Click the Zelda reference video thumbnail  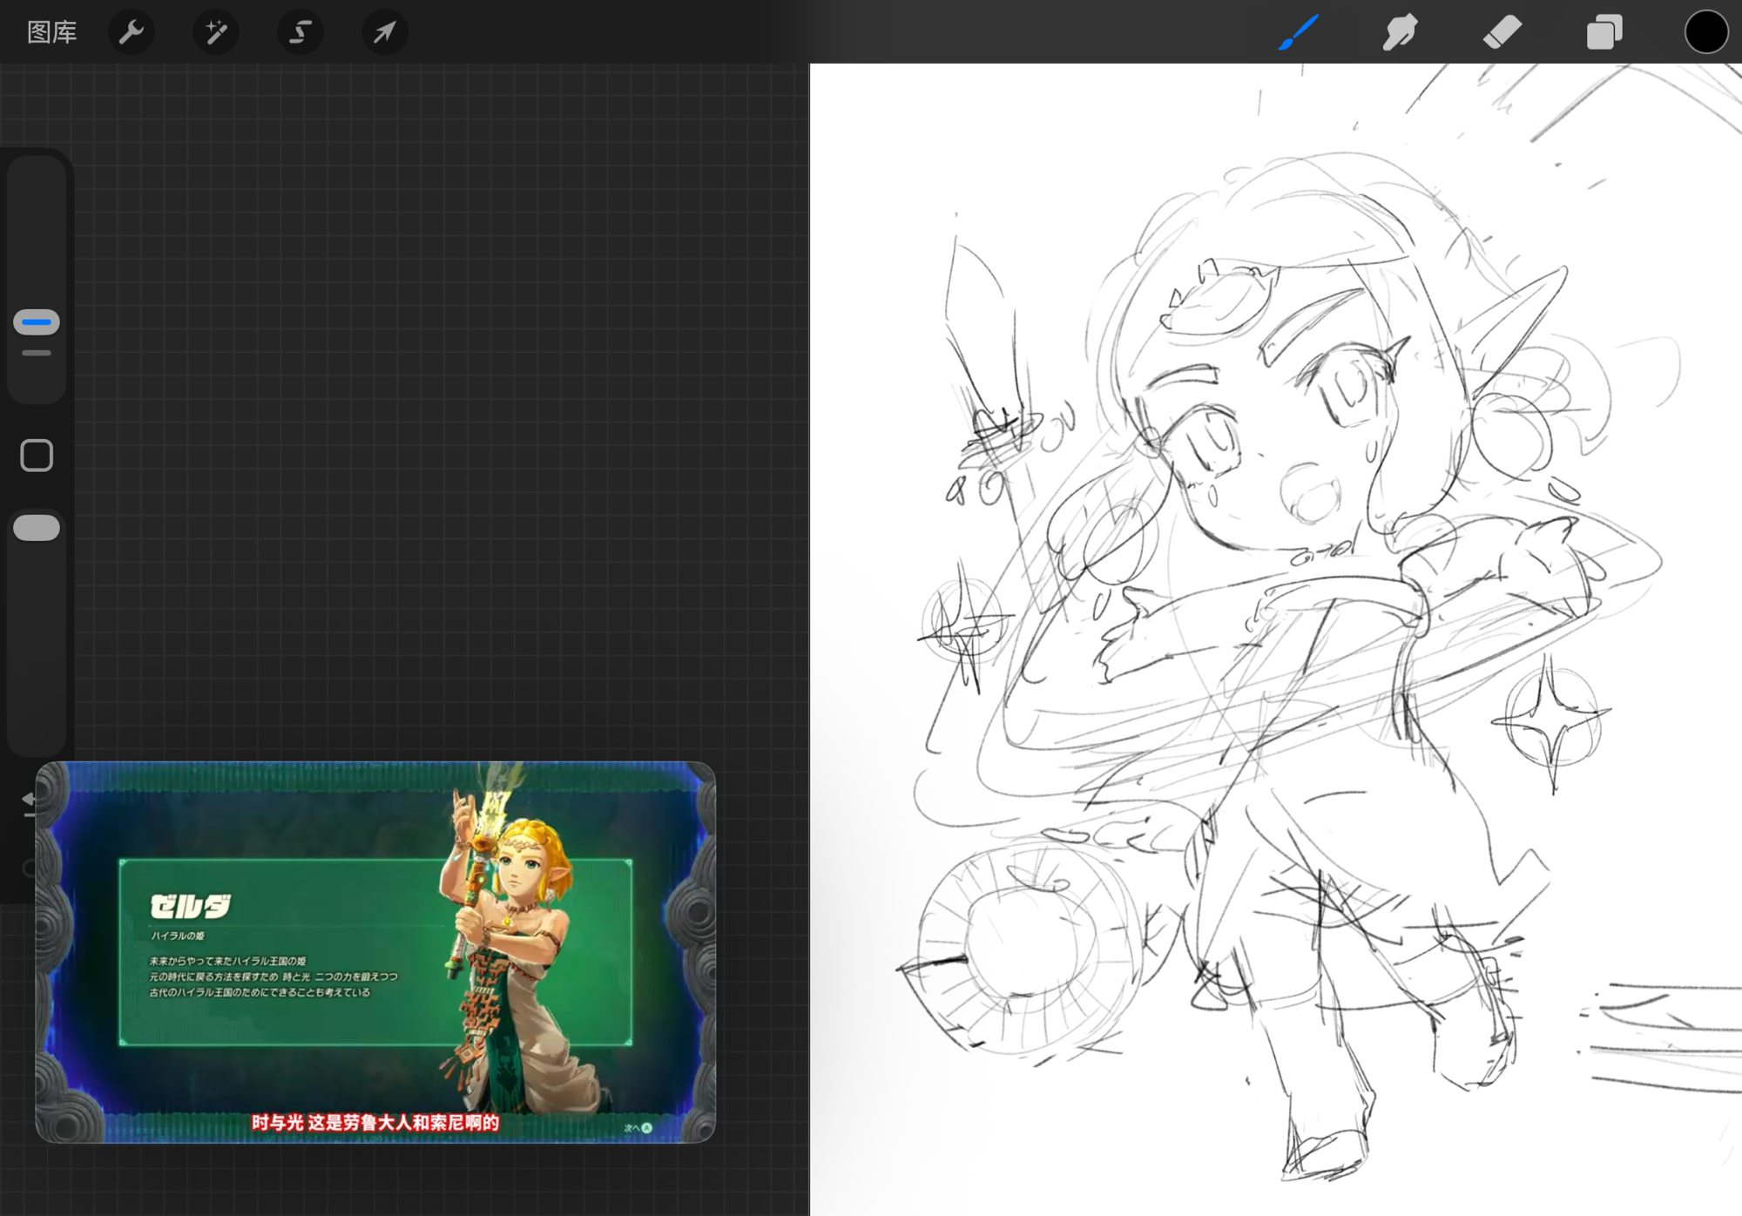point(375,951)
